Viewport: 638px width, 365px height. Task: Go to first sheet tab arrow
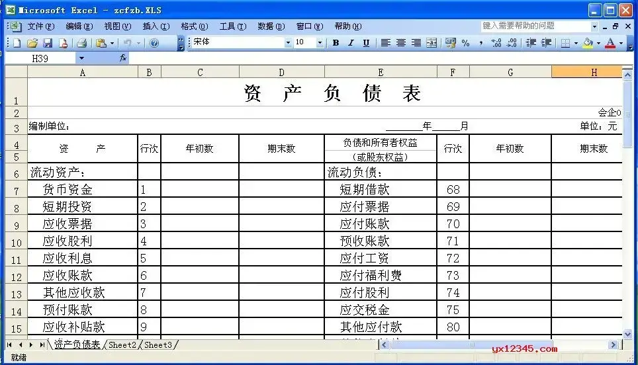pos(9,345)
